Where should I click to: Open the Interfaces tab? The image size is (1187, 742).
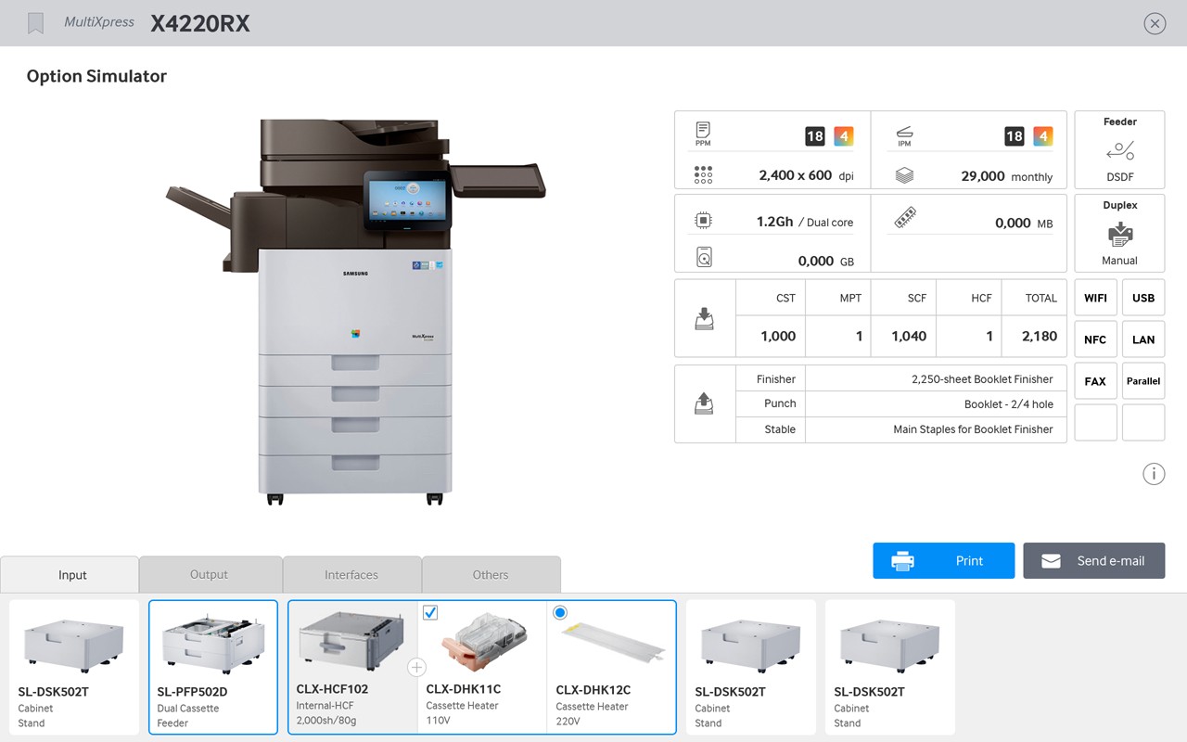(351, 573)
